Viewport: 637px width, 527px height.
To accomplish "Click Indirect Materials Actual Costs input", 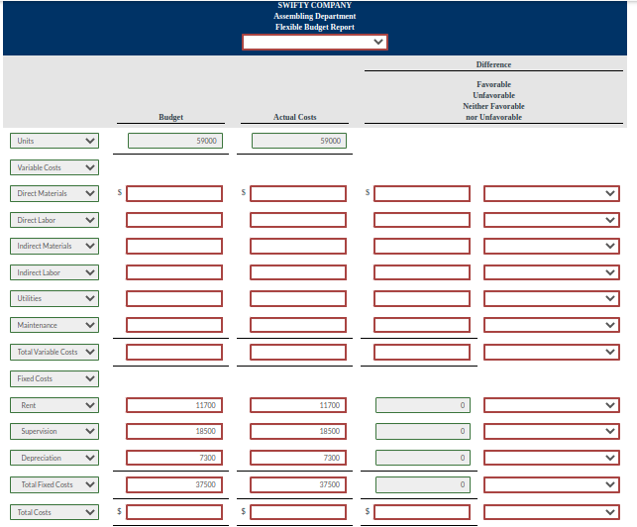I will [x=298, y=247].
